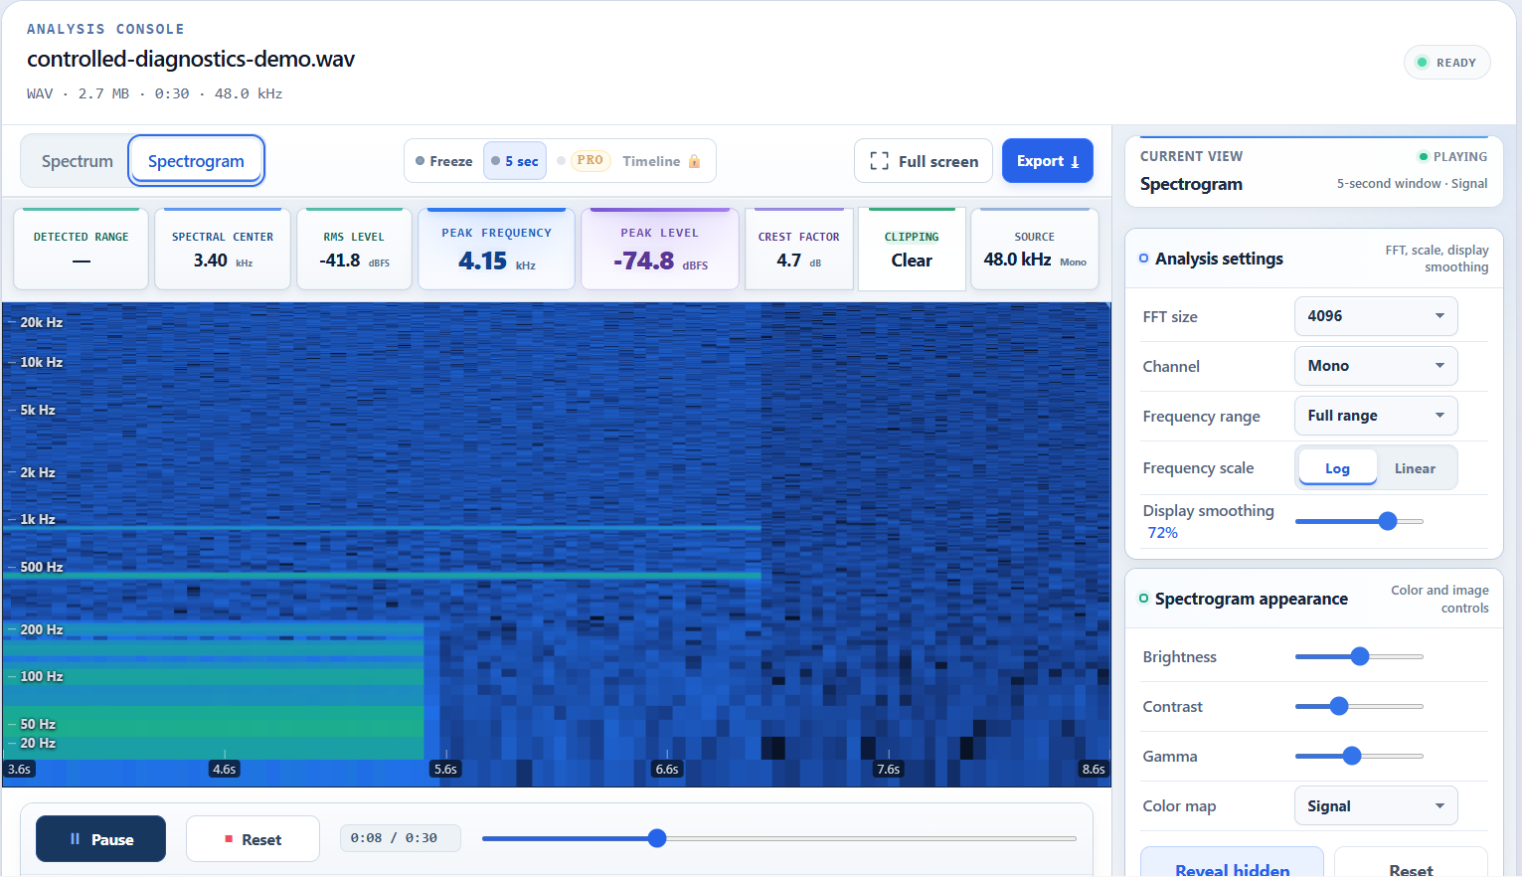Screen dimensions: 1522x877
Task: Click the red stop square in Reset
Action: point(229,839)
